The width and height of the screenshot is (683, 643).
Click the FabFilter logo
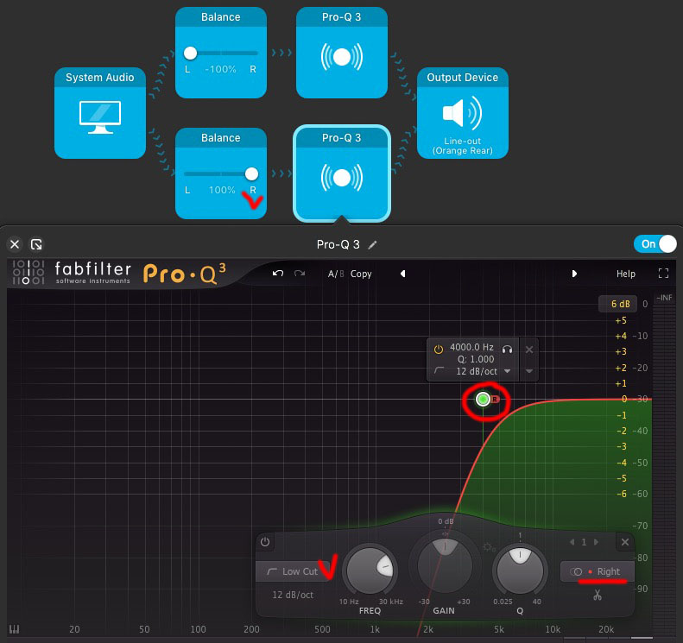71,273
